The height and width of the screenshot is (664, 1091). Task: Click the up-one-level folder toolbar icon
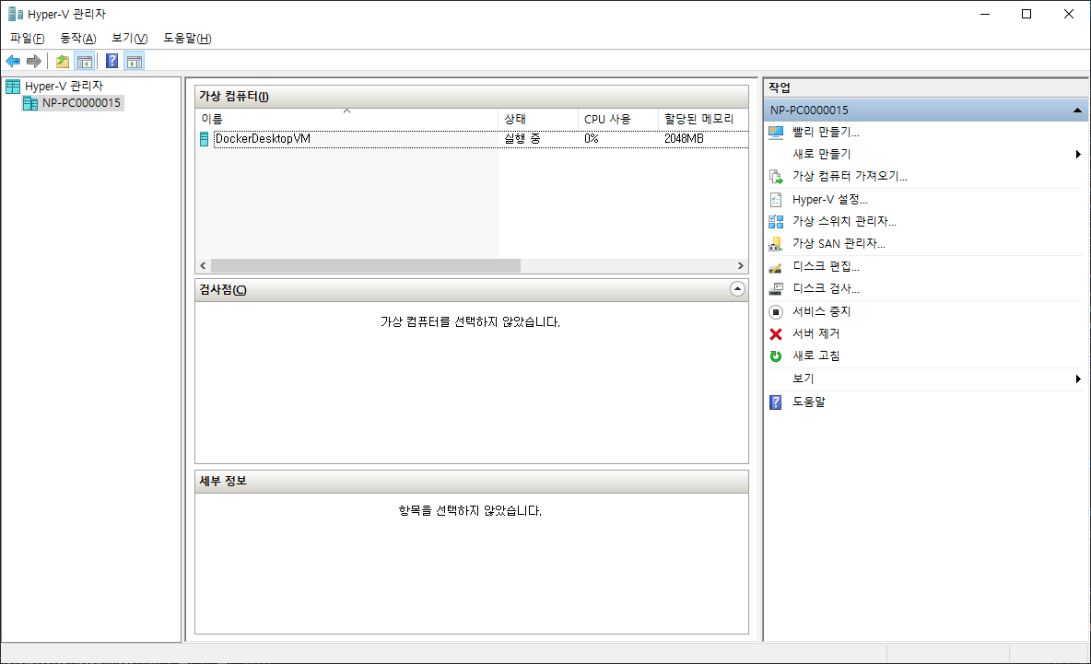tap(63, 61)
